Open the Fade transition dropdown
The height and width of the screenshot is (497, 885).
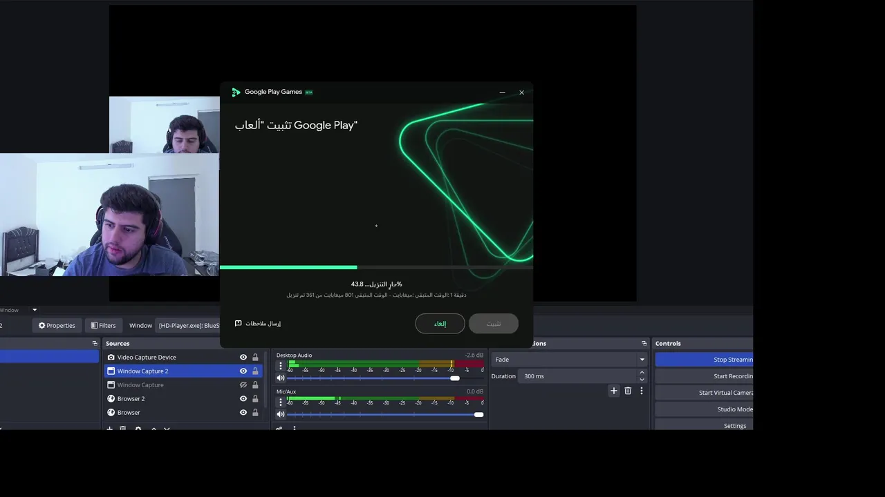[570, 359]
